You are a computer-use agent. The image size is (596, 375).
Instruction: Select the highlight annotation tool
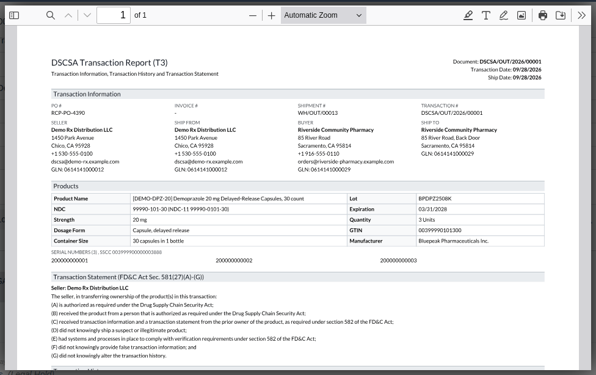(468, 15)
